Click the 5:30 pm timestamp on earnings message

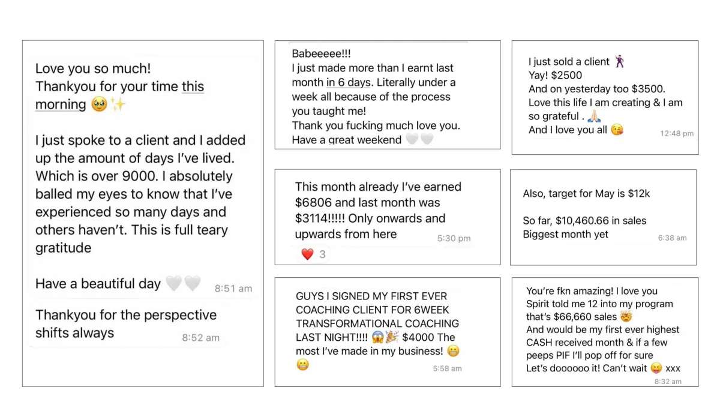[x=454, y=238]
